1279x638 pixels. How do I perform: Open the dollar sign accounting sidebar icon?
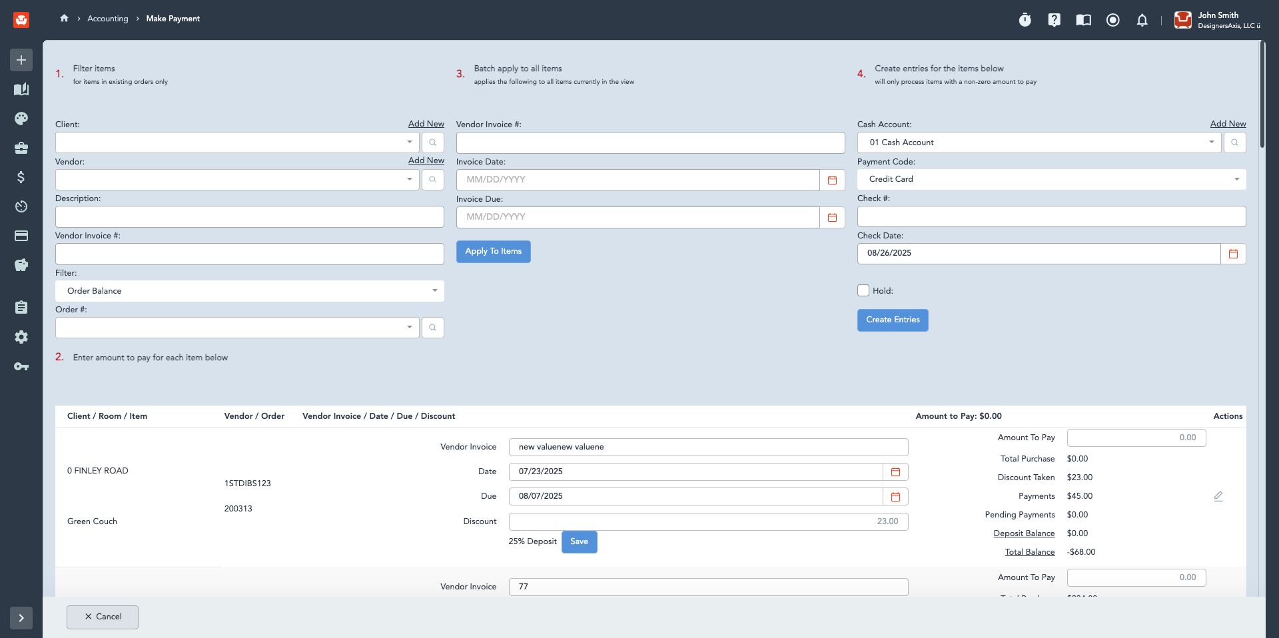tap(21, 177)
